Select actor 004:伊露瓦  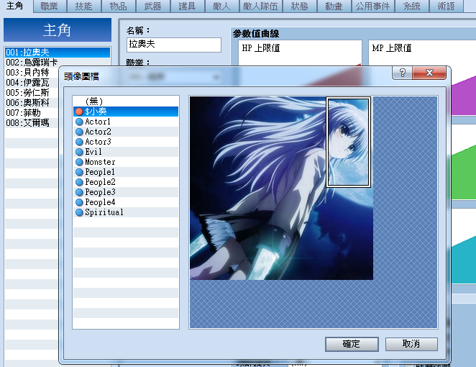[x=32, y=83]
